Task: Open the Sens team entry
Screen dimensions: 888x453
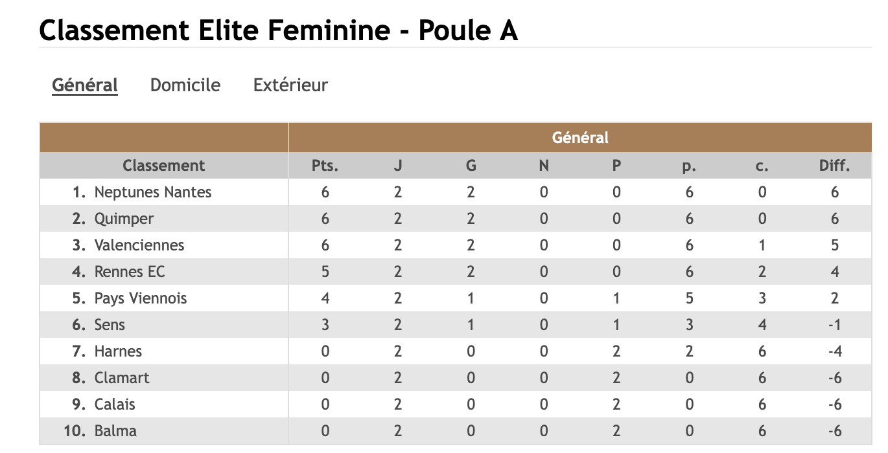Action: [x=110, y=325]
